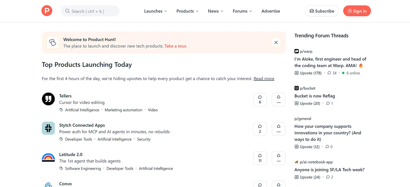Upvote the Tellers launch
The height and width of the screenshot is (187, 410).
coord(278,99)
